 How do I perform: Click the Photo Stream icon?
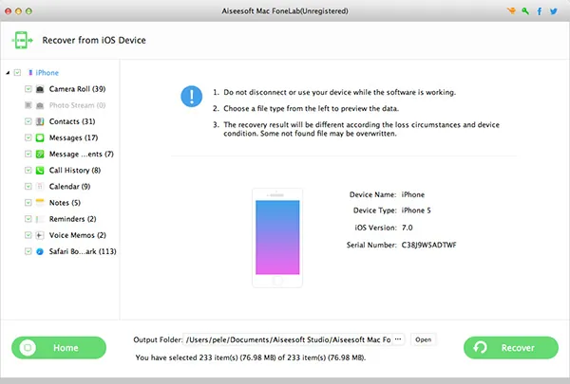[40, 105]
